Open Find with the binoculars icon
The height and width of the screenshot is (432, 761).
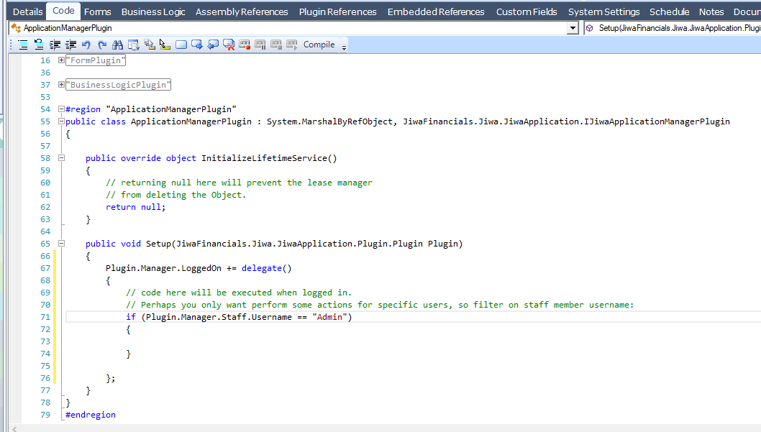(119, 45)
